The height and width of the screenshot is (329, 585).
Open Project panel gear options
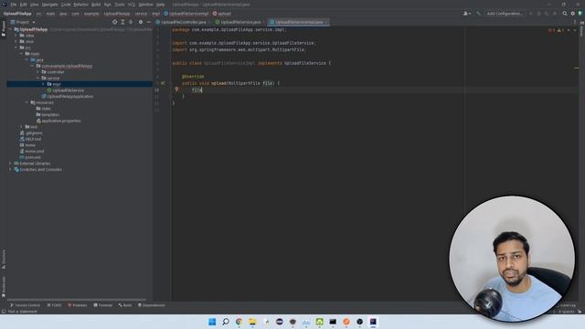[141, 22]
